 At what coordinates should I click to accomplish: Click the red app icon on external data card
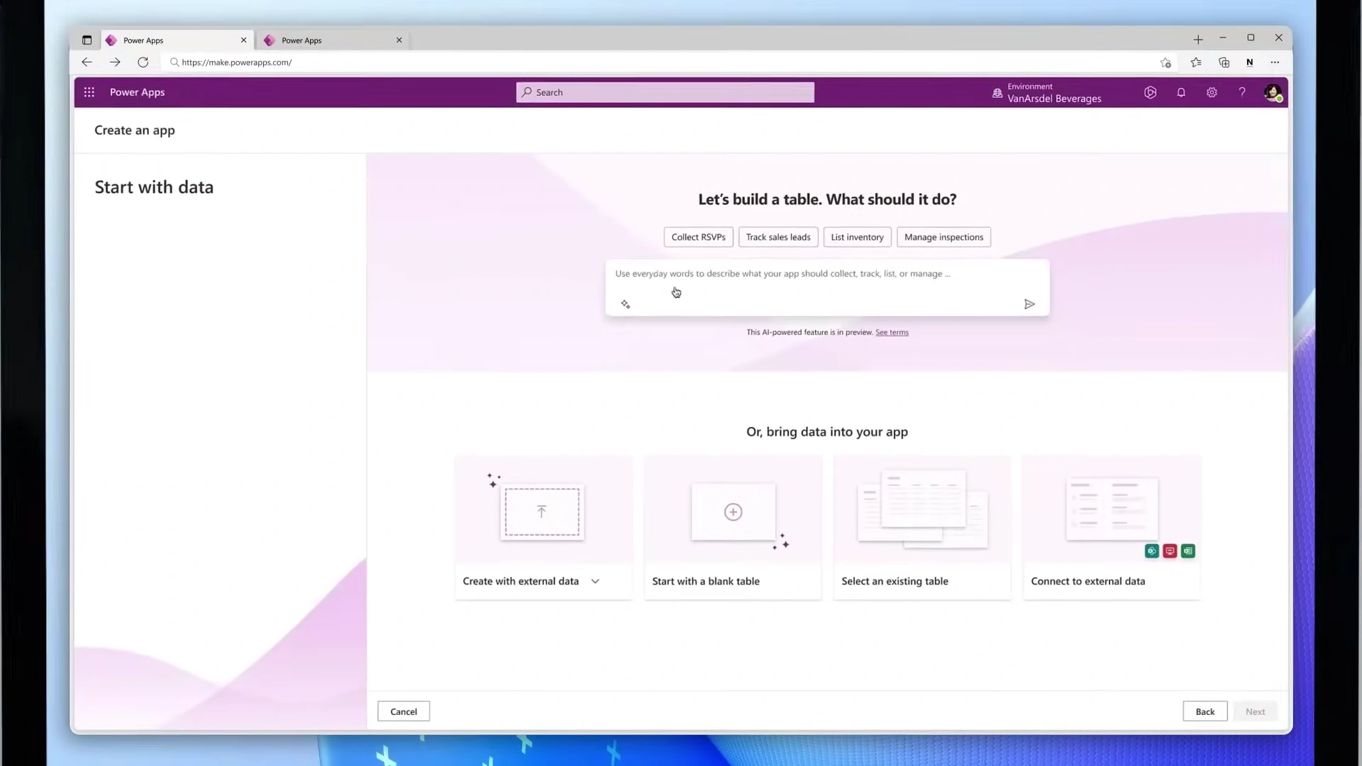[1170, 551]
